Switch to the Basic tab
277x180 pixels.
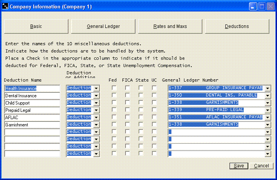pyautogui.click(x=36, y=26)
